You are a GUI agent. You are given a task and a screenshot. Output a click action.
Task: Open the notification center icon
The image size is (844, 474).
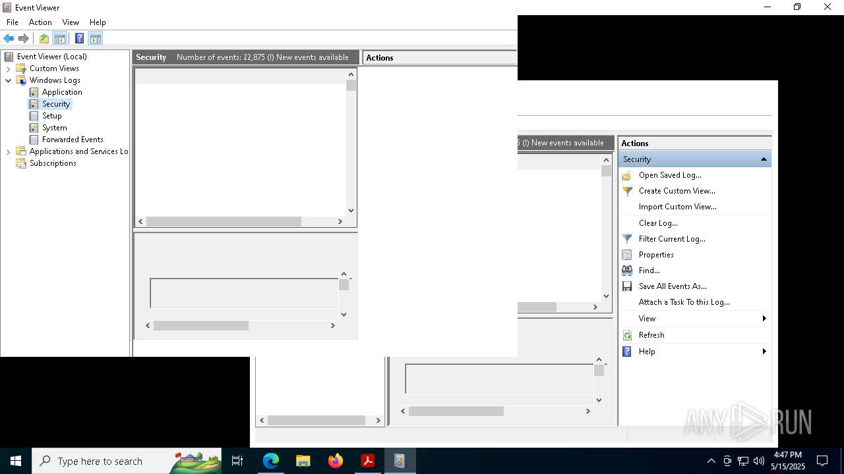coord(822,461)
